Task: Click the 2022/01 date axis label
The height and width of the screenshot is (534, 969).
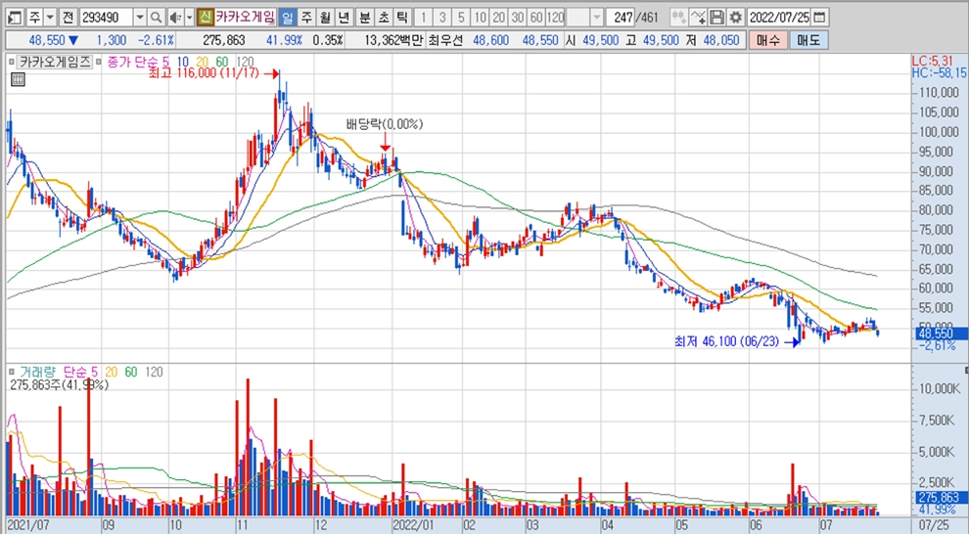Action: pyautogui.click(x=415, y=525)
